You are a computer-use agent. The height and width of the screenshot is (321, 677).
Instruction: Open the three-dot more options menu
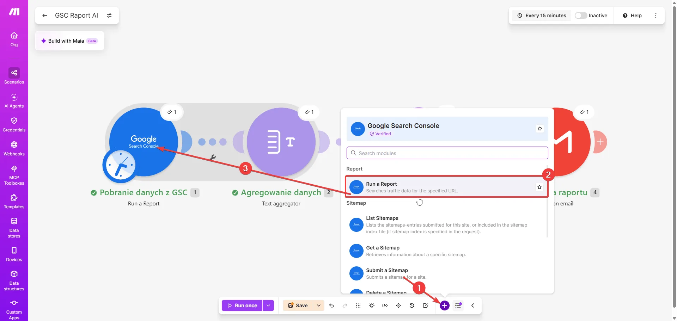point(656,16)
